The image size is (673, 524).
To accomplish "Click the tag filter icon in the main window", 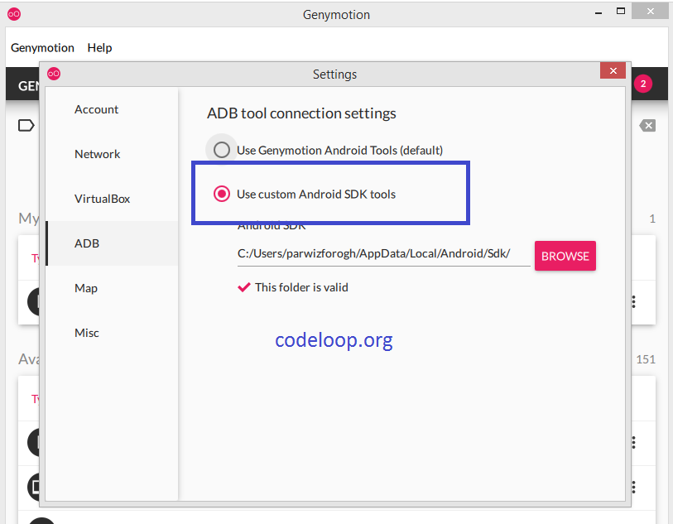I will [x=26, y=126].
